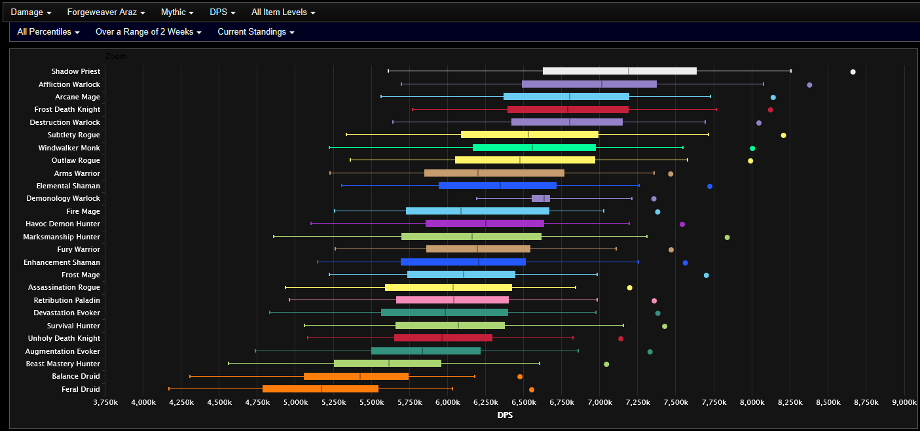The height and width of the screenshot is (431, 920).
Task: Click the Marksmanship Hunter label
Action: tap(62, 237)
